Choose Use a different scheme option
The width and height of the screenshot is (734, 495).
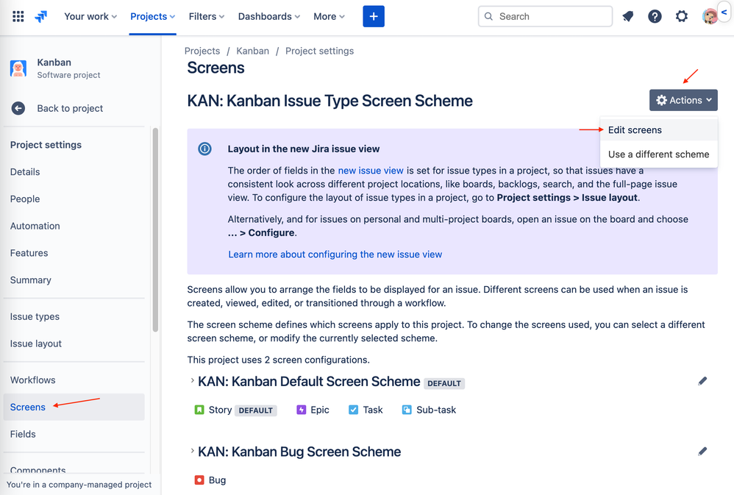pos(659,154)
